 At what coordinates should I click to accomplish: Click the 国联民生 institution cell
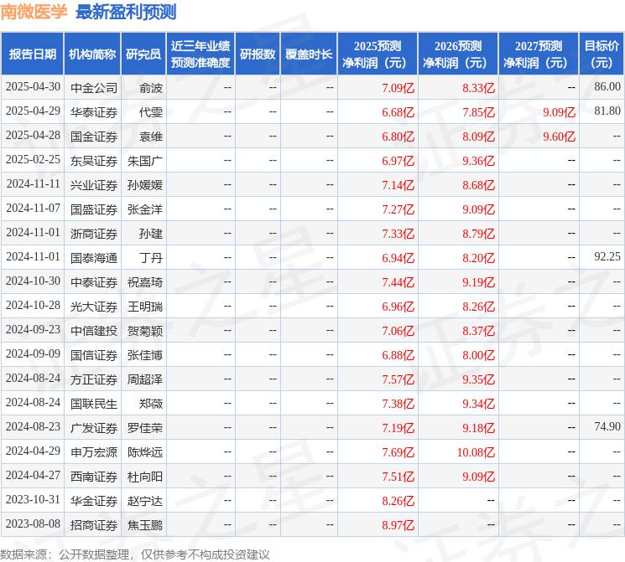click(94, 403)
